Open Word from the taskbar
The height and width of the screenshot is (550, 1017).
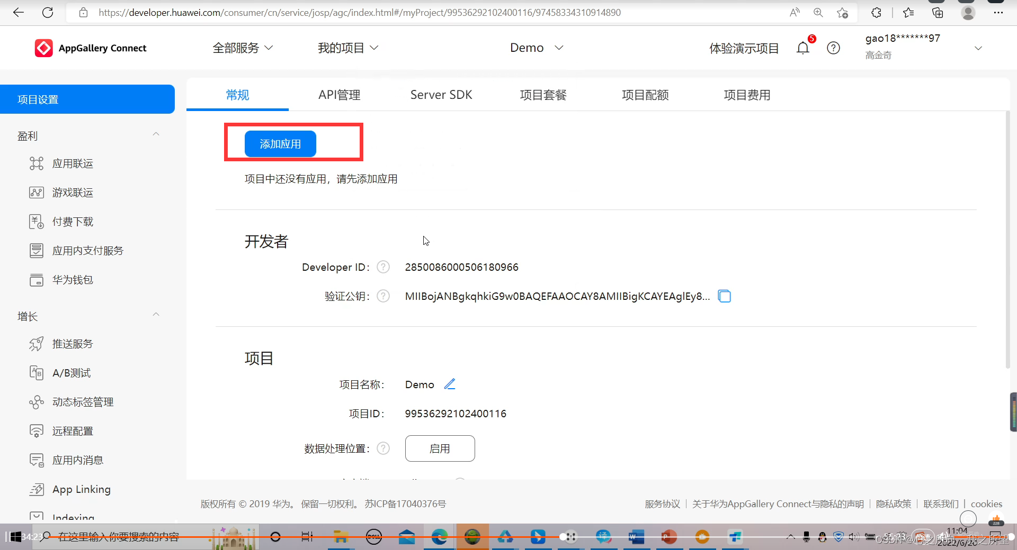[636, 537]
